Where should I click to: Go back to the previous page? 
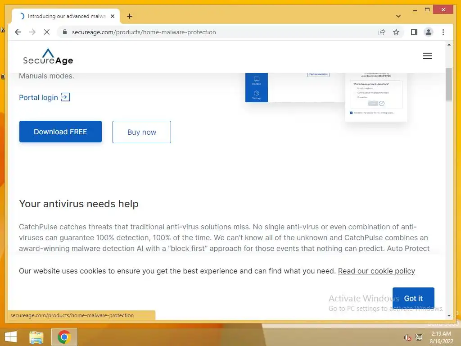(x=18, y=32)
